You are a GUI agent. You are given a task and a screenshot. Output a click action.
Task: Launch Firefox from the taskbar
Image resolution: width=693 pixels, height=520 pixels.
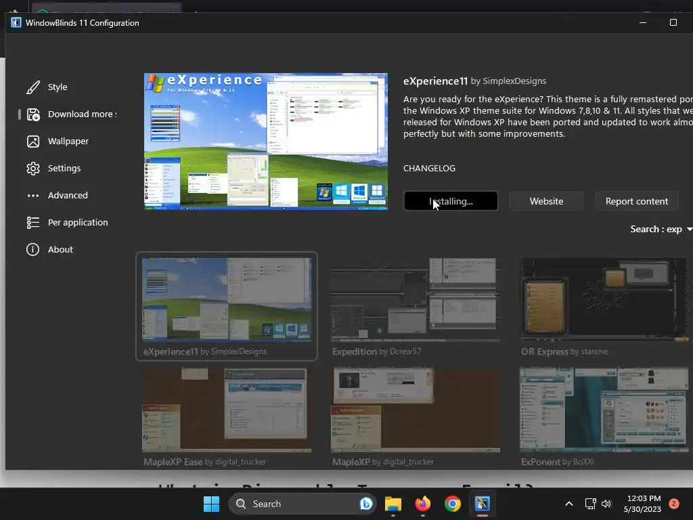point(423,503)
